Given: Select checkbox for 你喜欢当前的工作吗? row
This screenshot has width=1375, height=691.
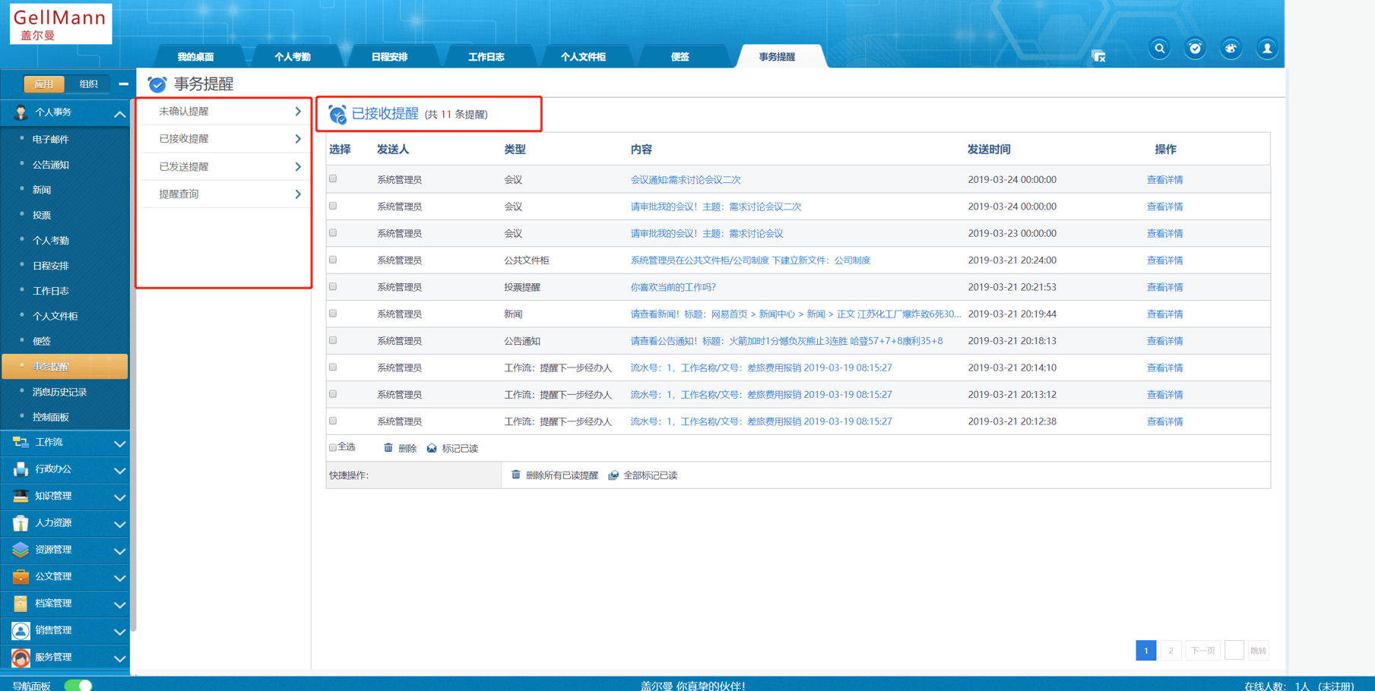Looking at the screenshot, I should 333,287.
